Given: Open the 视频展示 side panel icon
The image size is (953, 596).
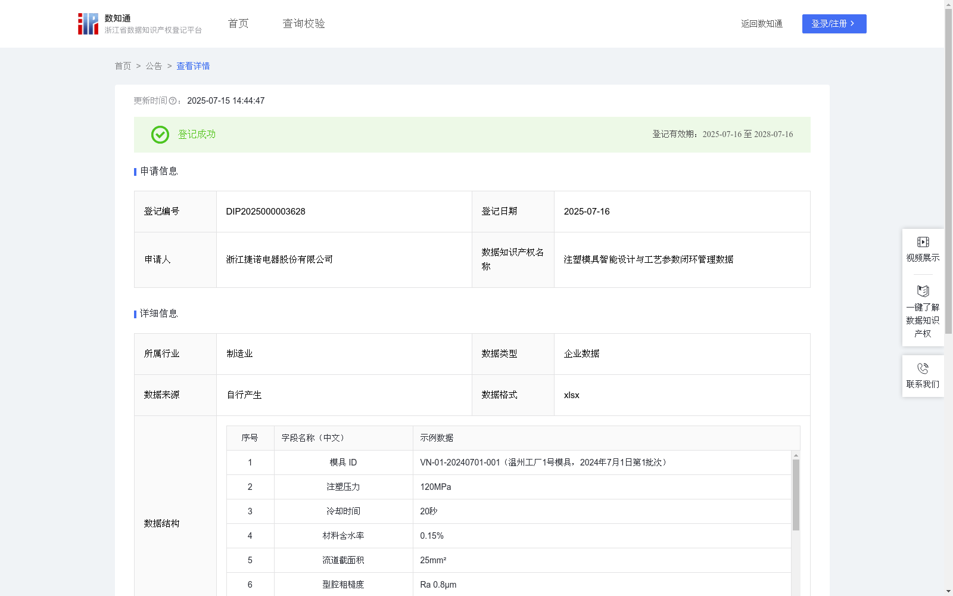Looking at the screenshot, I should [923, 242].
